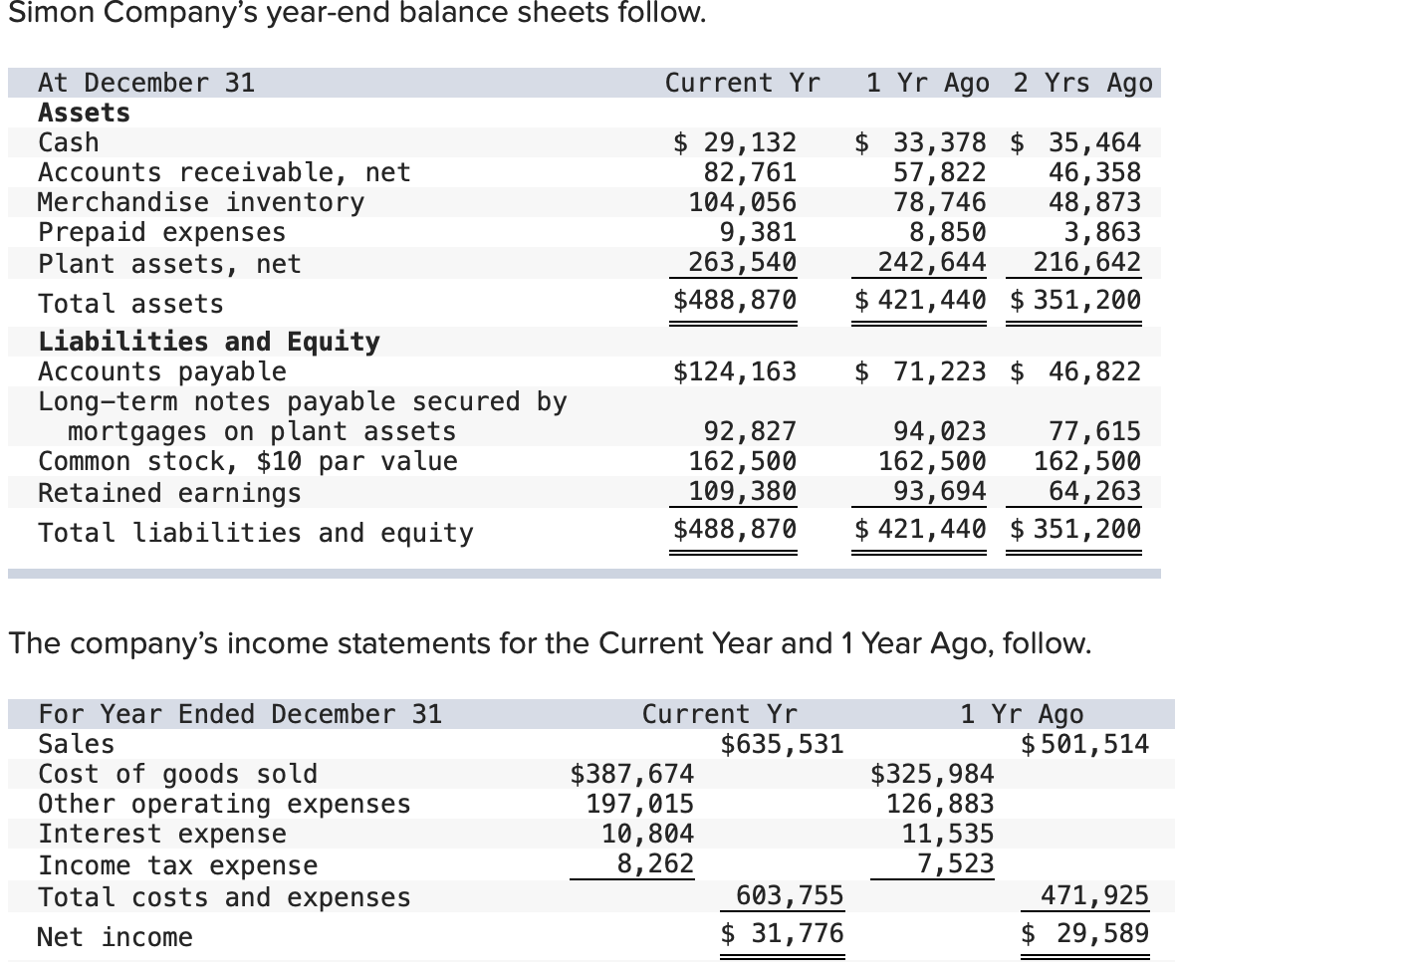This screenshot has height=974, width=1408.
Task: Select accounts payable value $124,163
Action: [x=735, y=371]
